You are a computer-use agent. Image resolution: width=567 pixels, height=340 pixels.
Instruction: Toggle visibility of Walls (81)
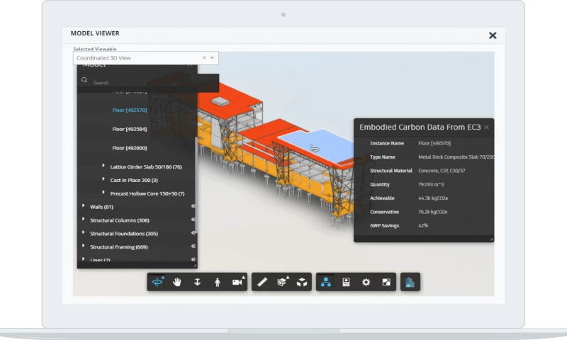pyautogui.click(x=193, y=207)
